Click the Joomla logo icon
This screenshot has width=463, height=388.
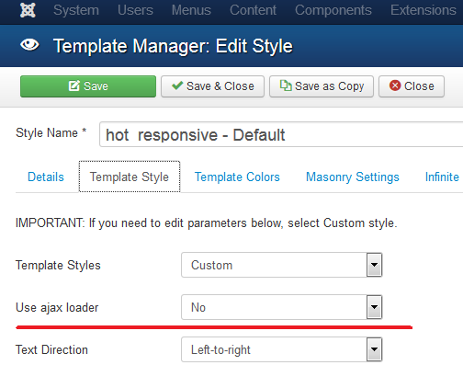point(28,10)
